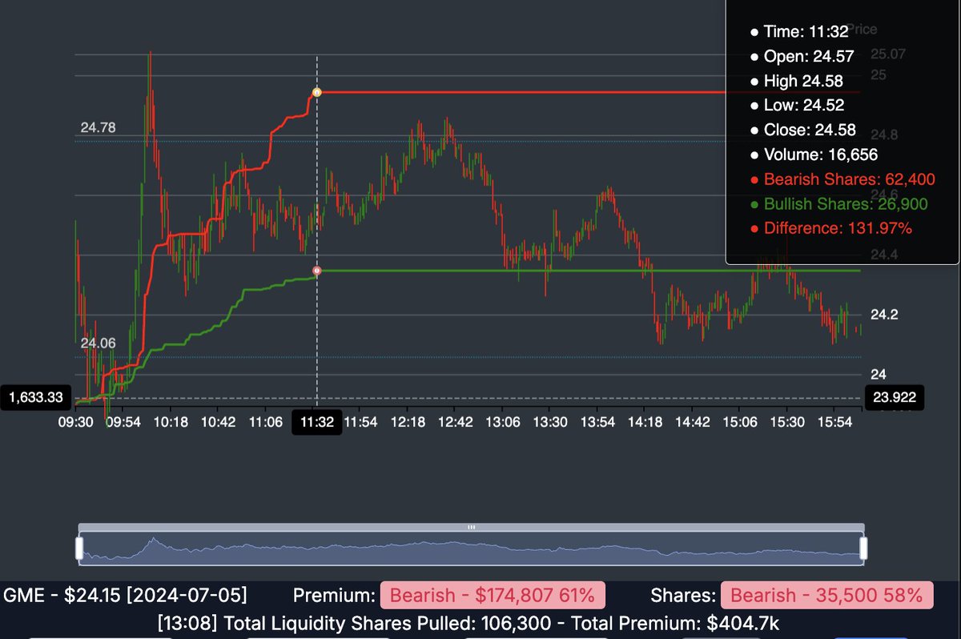Click the red marker dot on the green bullish line
961x639 pixels.
(317, 271)
